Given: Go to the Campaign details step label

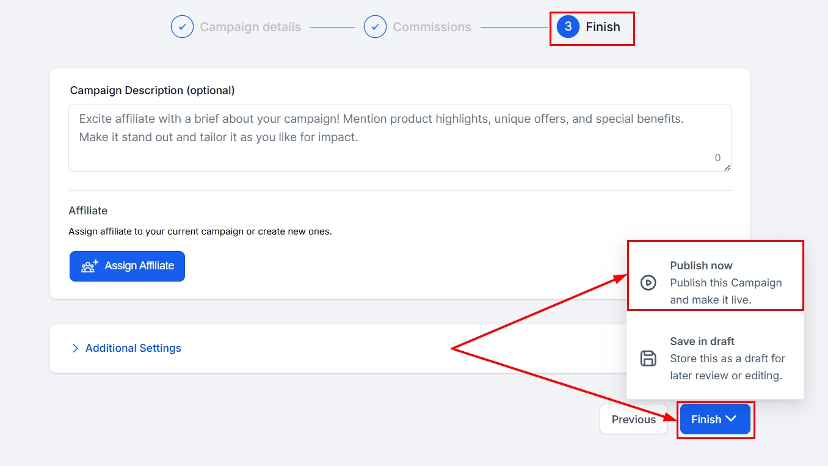Looking at the screenshot, I should tap(250, 27).
